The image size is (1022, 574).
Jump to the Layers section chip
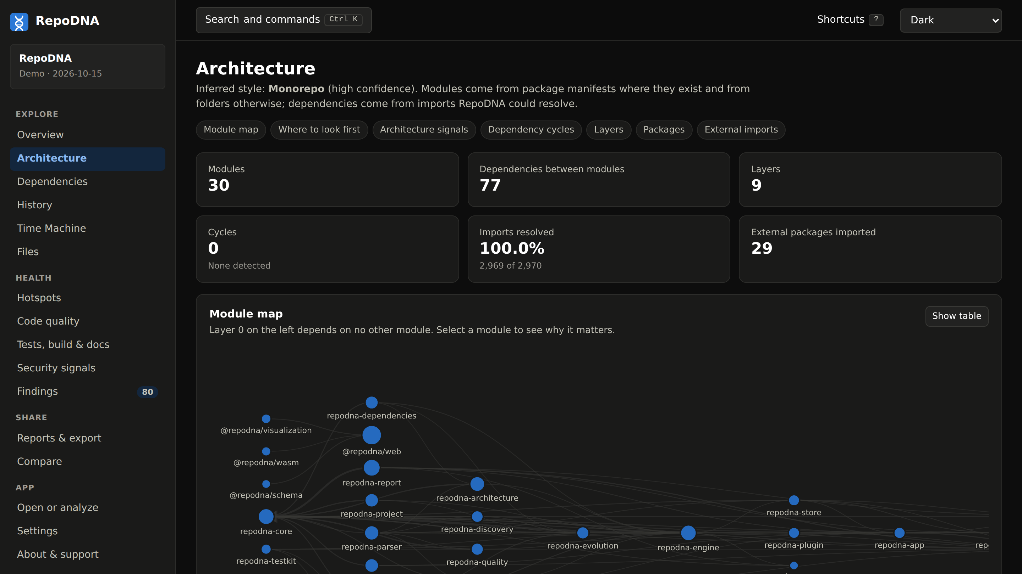609,130
